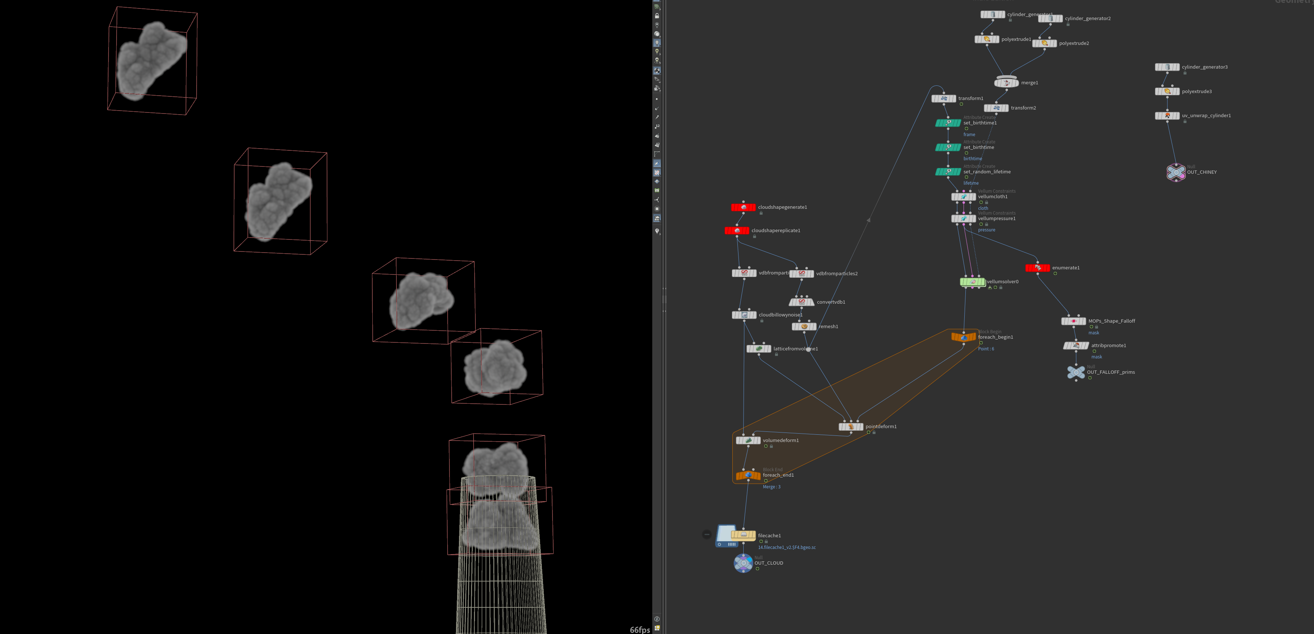Viewport: 1314px width, 634px height.
Task: Select the vellumpressure1 constraints node
Action: pyautogui.click(x=964, y=219)
